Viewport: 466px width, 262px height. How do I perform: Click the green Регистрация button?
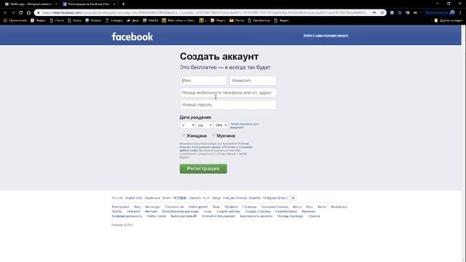203,168
